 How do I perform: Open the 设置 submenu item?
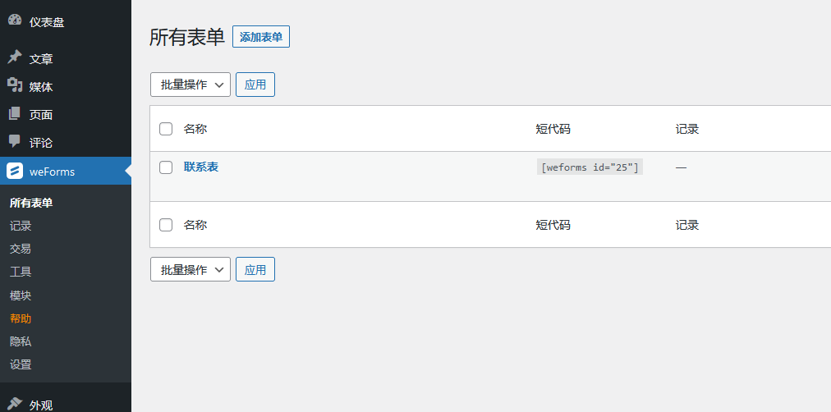21,364
